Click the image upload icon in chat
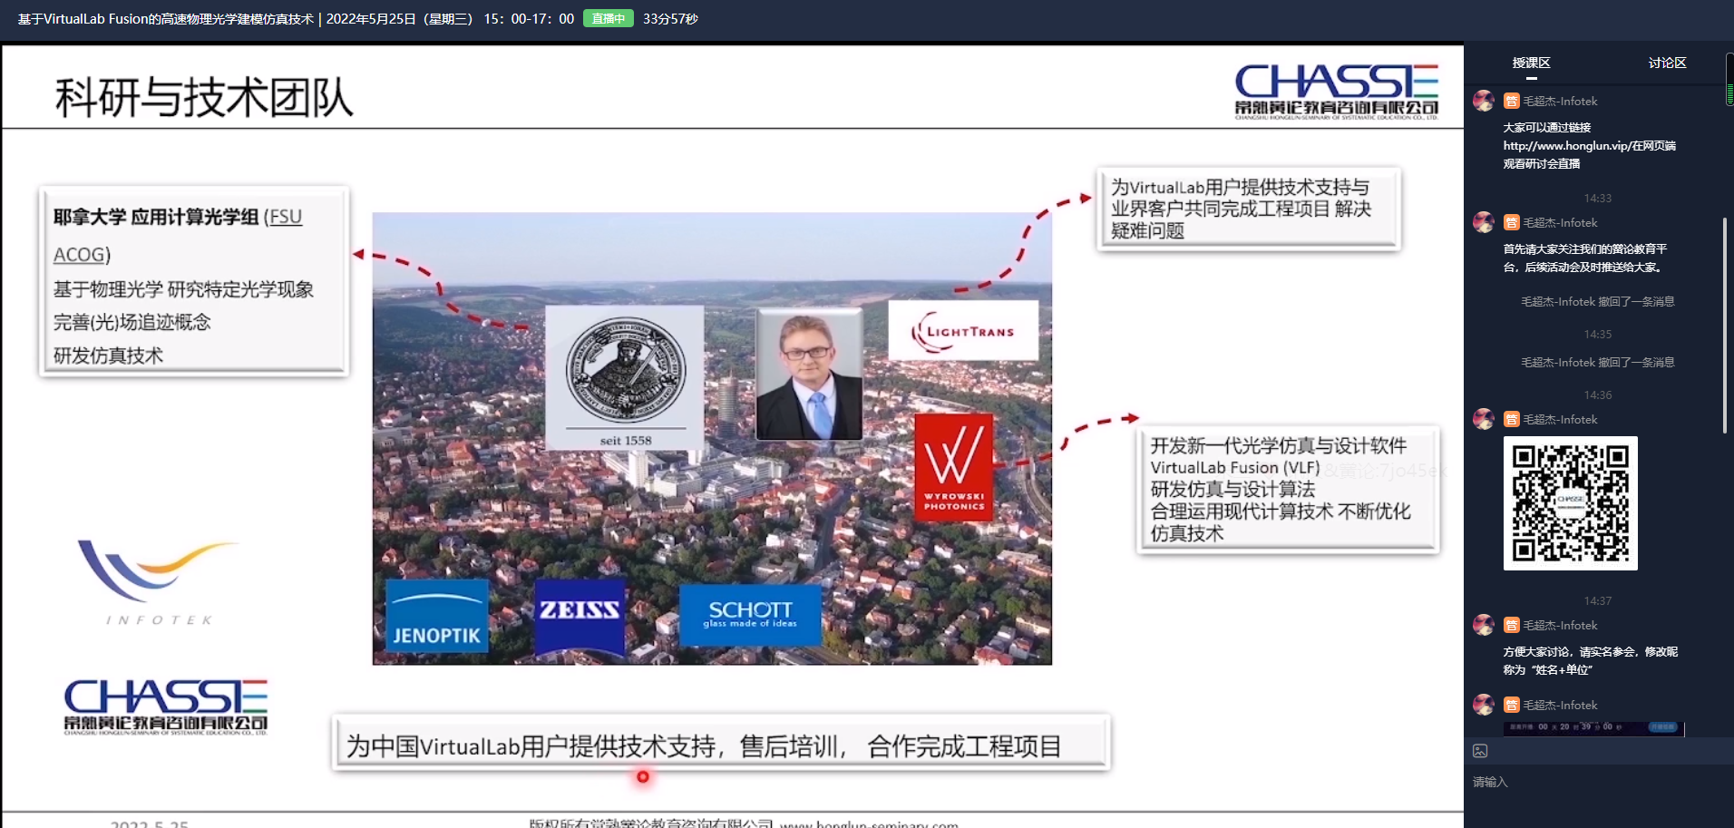The image size is (1734, 828). (1480, 751)
